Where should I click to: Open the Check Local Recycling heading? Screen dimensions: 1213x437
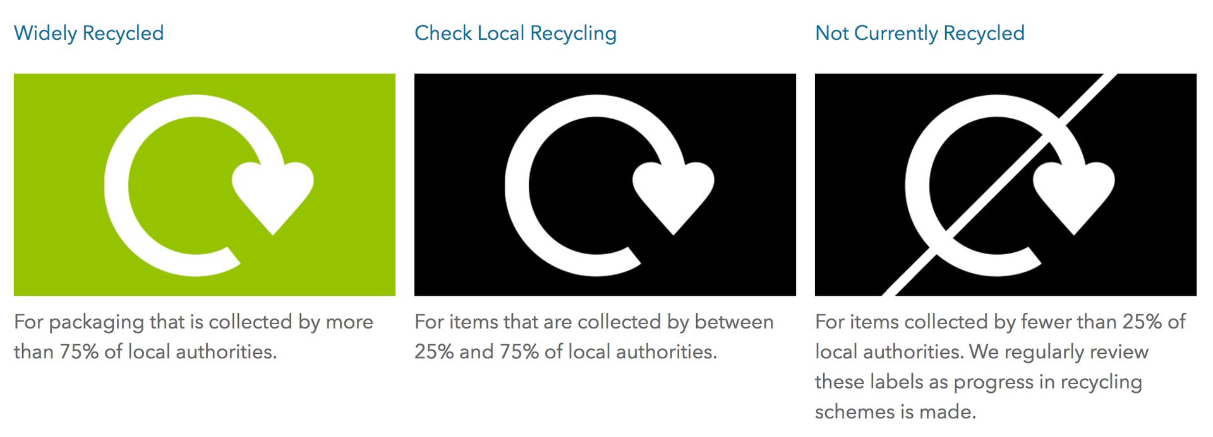pyautogui.click(x=516, y=33)
